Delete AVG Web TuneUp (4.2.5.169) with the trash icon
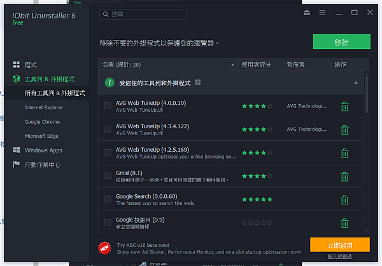This screenshot has width=382, height=266. (x=344, y=153)
